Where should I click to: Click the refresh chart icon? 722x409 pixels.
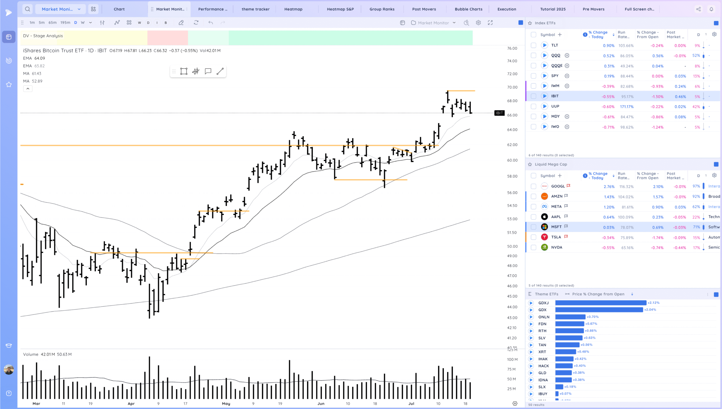pos(196,23)
